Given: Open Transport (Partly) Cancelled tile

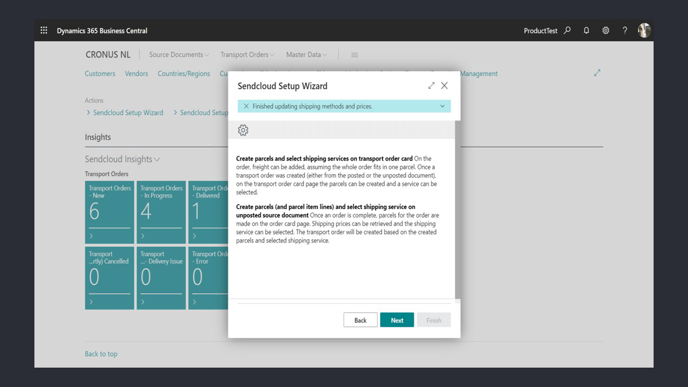Looking at the screenshot, I should (110, 278).
